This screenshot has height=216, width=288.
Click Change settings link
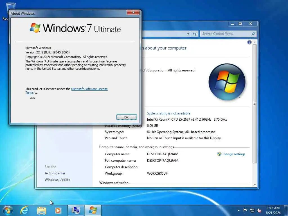(x=233, y=154)
